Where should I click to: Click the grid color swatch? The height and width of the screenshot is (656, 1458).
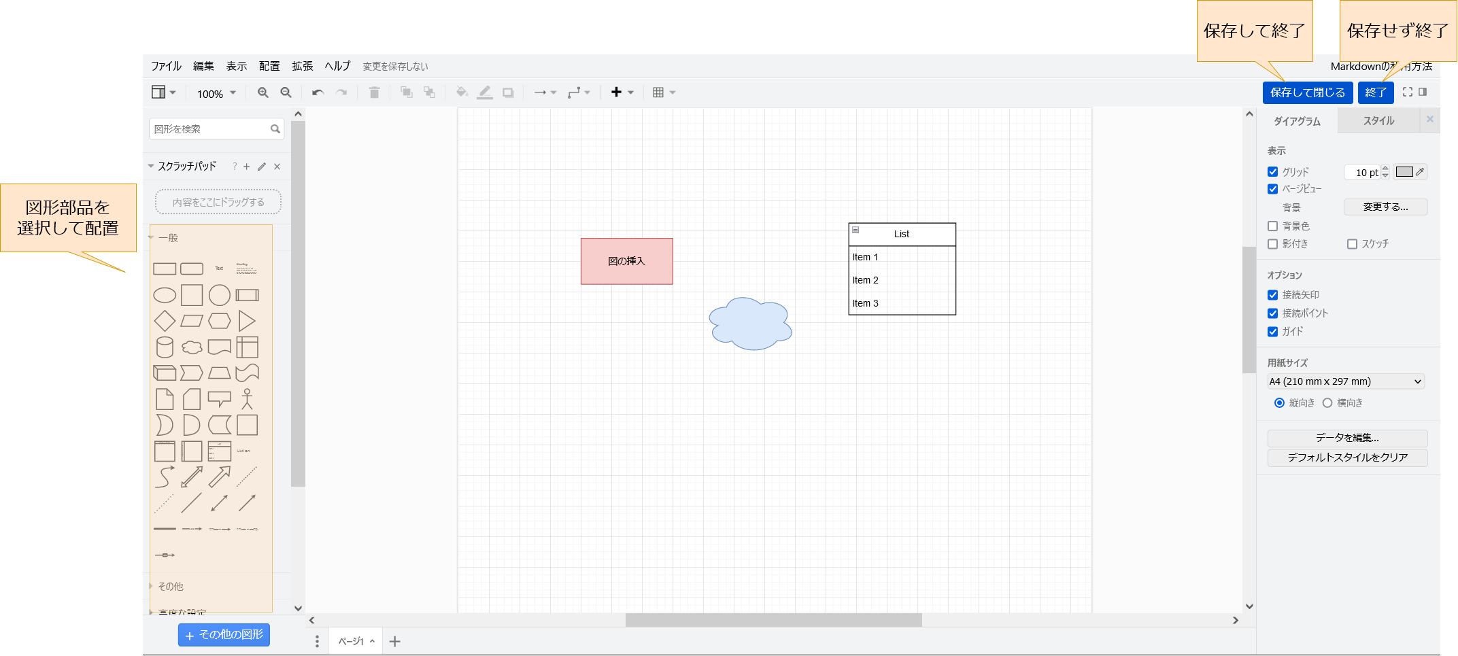pyautogui.click(x=1404, y=172)
